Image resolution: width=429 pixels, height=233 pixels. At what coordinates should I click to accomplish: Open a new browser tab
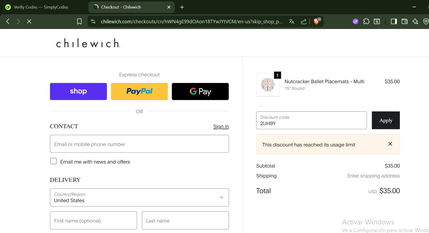coord(182,7)
